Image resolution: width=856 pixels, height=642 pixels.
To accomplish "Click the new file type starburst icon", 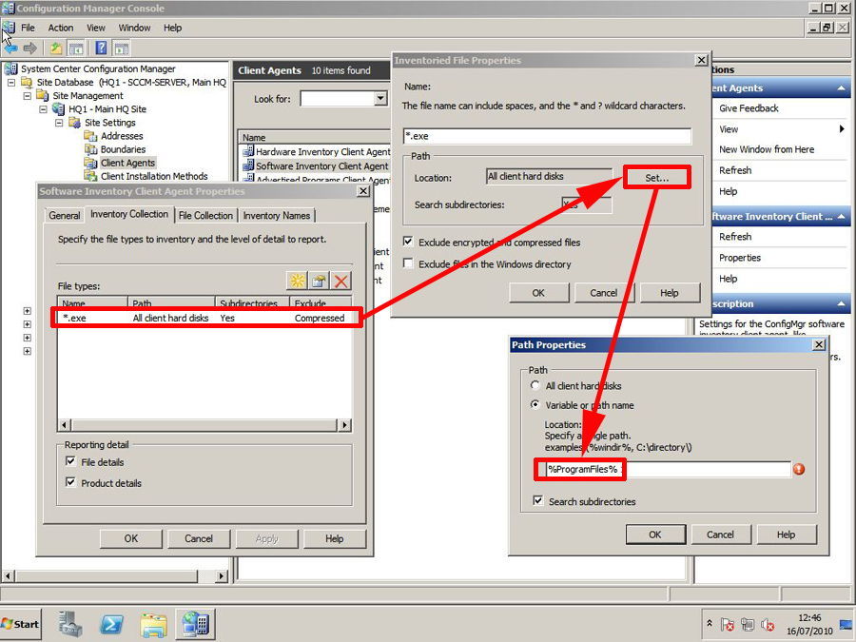I will [297, 281].
